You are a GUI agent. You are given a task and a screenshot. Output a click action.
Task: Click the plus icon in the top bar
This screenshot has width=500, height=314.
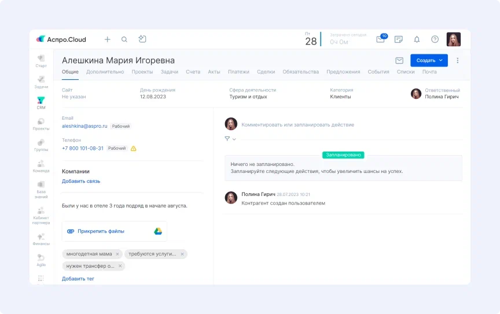pyautogui.click(x=107, y=39)
